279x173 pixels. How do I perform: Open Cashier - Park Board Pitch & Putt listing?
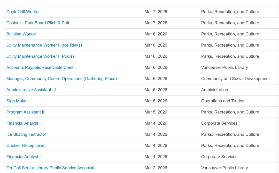click(38, 23)
